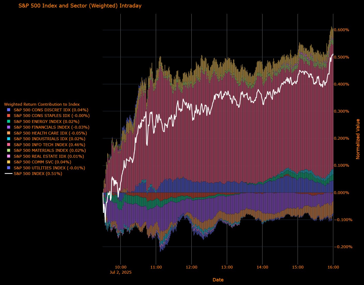Click the Normalized Value y-axis title
Image resolution: width=364 pixels, height=285 pixels.
358,139
